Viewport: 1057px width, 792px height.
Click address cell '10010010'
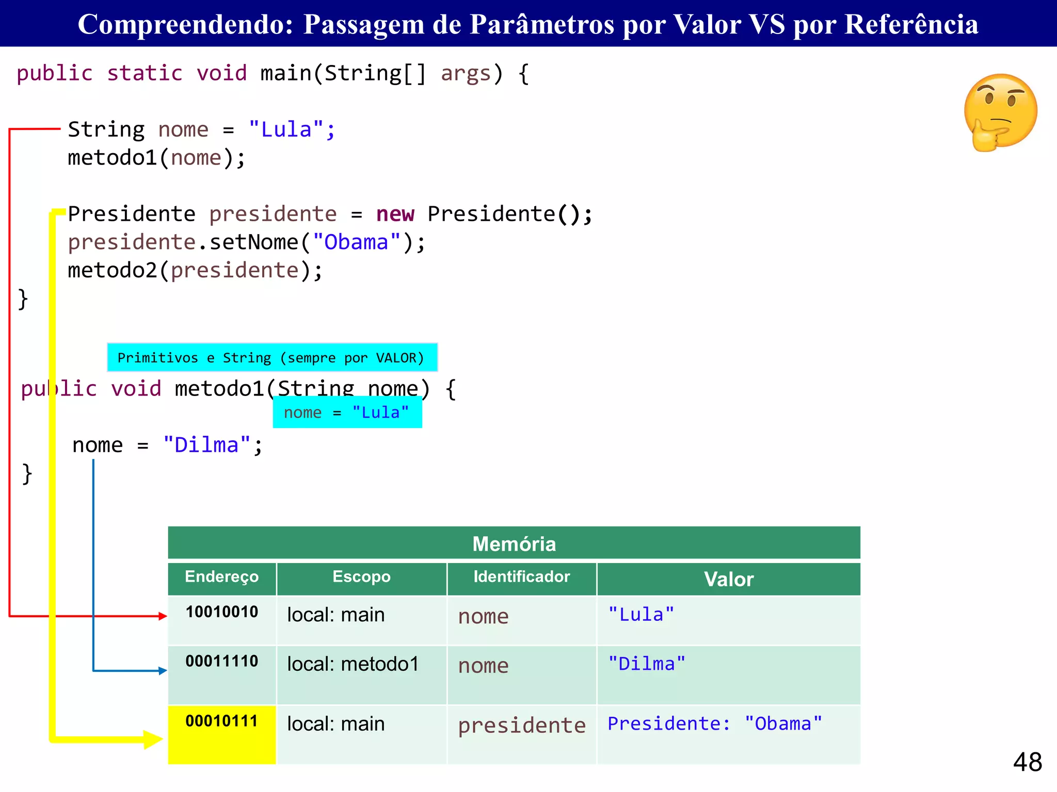[x=222, y=620]
